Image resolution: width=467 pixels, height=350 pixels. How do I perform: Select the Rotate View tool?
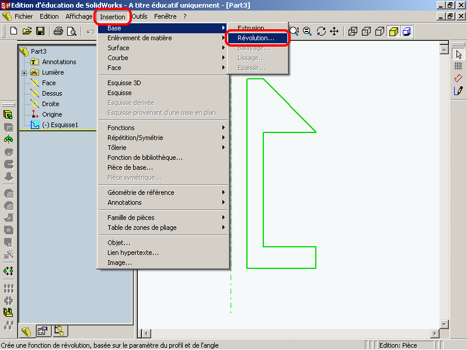pos(321,32)
